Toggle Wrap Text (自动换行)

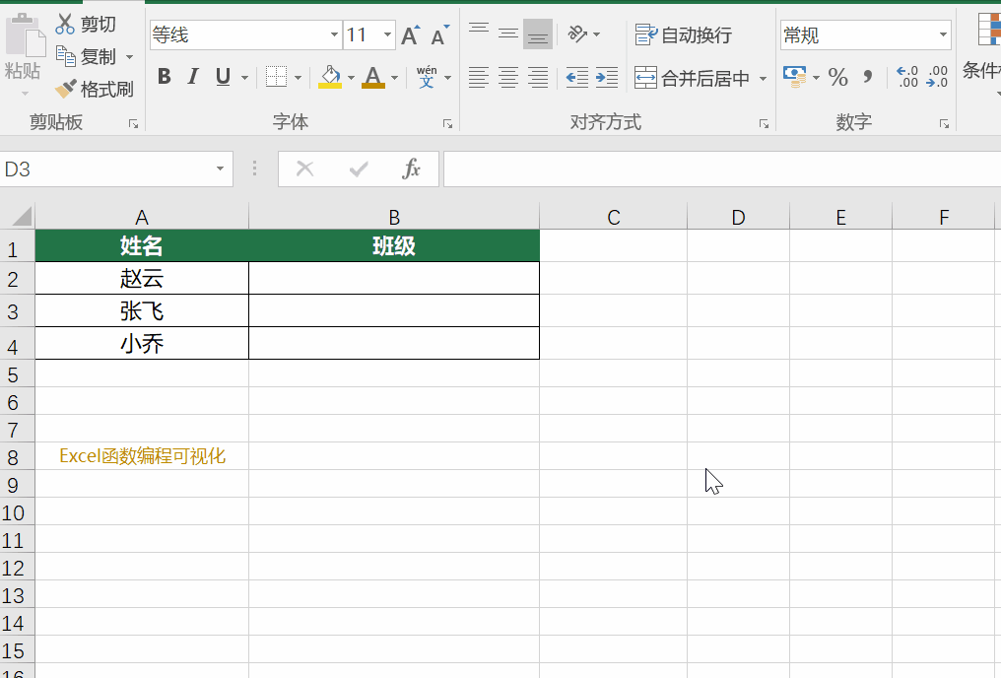point(683,35)
